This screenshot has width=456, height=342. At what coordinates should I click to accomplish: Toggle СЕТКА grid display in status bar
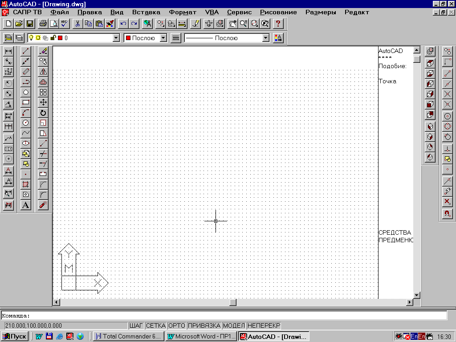click(155, 326)
